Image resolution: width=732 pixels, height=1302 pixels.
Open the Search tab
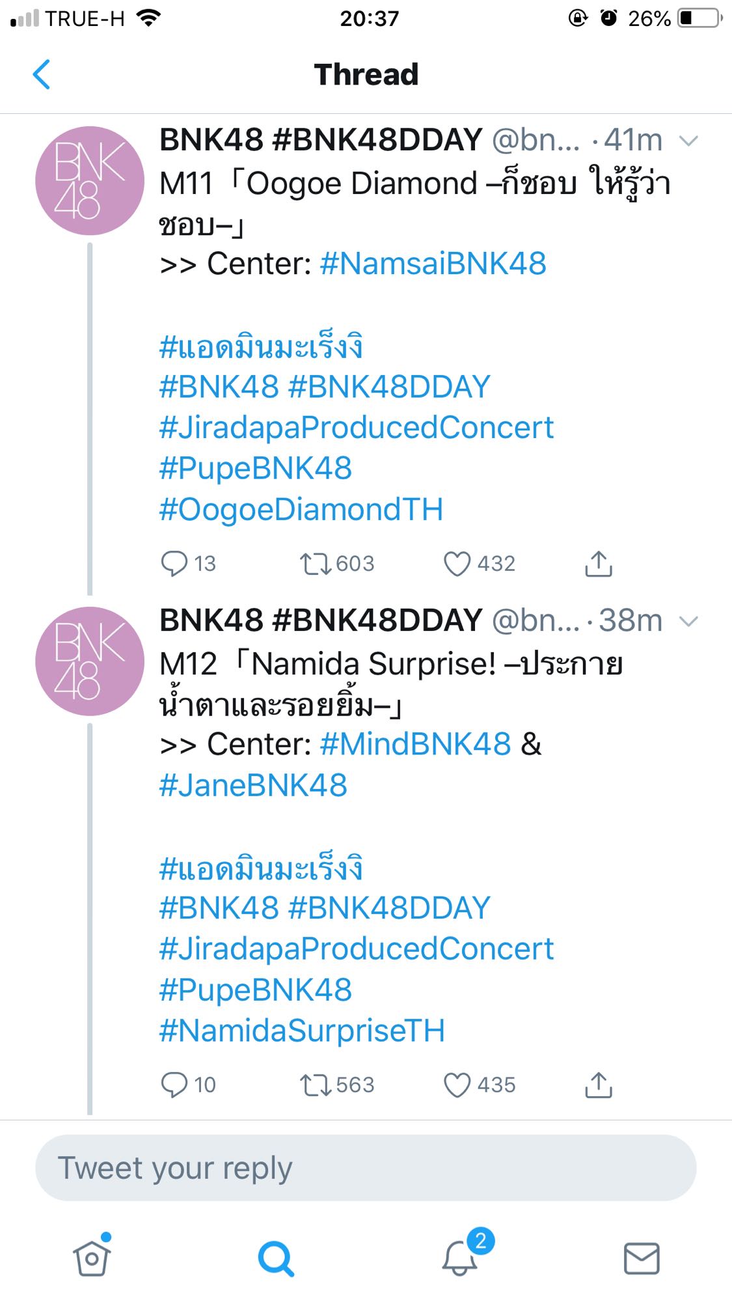(276, 1258)
